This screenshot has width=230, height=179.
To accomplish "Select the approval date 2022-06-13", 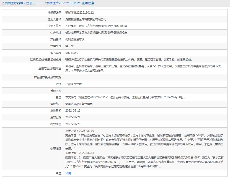I will coord(73,110).
